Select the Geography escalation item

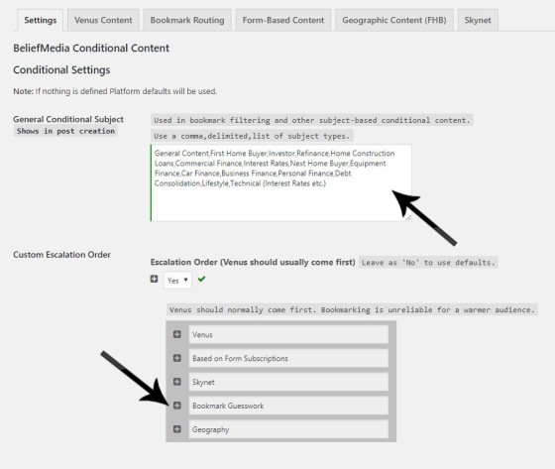click(x=288, y=429)
